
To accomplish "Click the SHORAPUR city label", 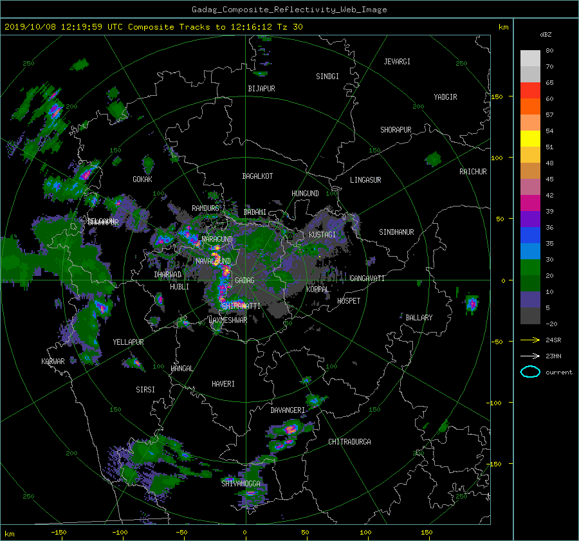I will (396, 130).
